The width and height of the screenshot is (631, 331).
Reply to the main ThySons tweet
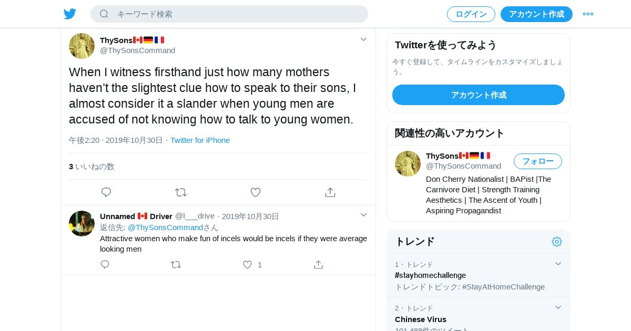(106, 192)
